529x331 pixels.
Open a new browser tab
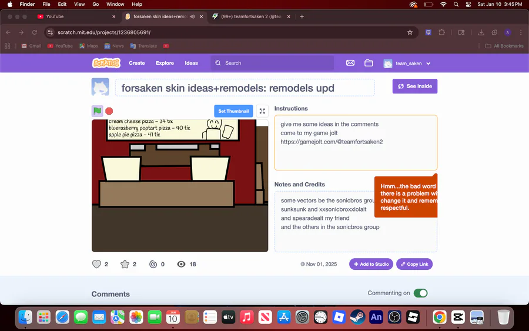[302, 16]
